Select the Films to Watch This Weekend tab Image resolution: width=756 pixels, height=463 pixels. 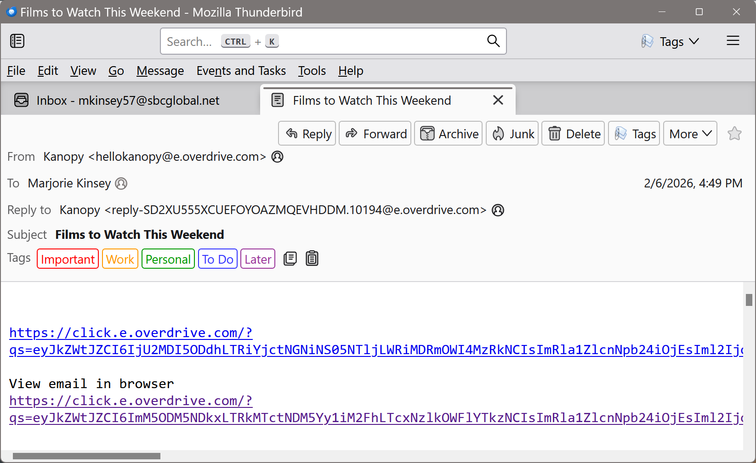click(x=388, y=100)
